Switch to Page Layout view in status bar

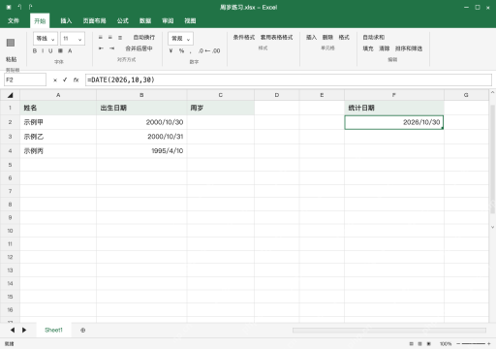click(419, 344)
